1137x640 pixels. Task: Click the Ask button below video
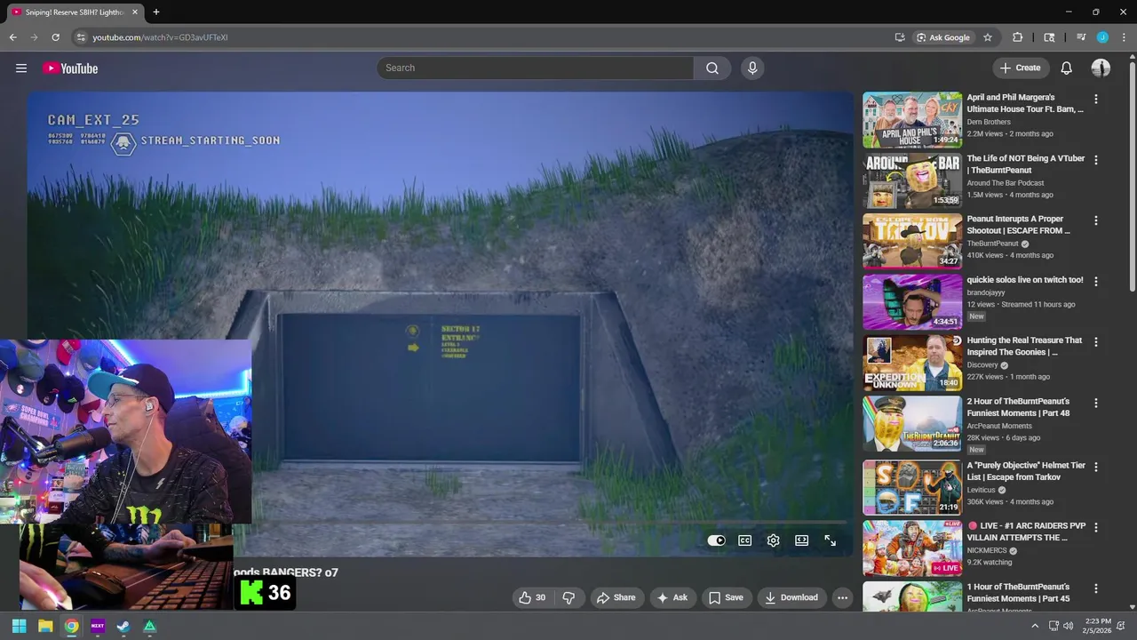[672, 597]
